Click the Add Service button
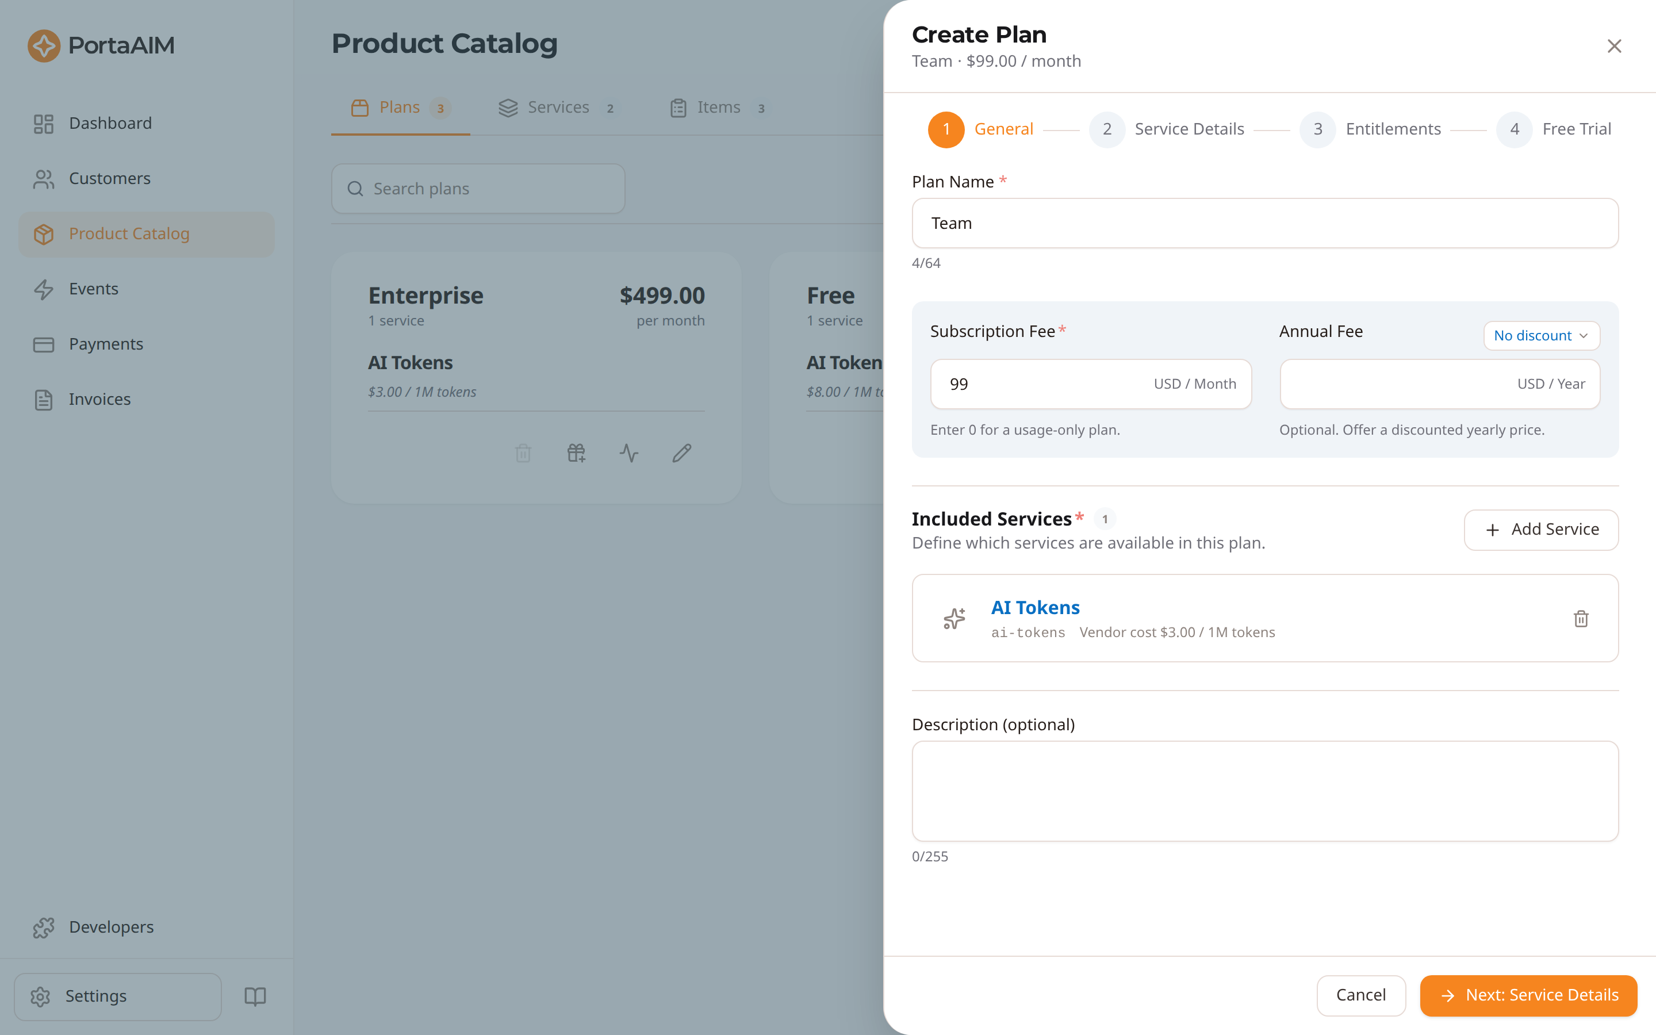Viewport: 1656px width, 1035px height. 1541,529
